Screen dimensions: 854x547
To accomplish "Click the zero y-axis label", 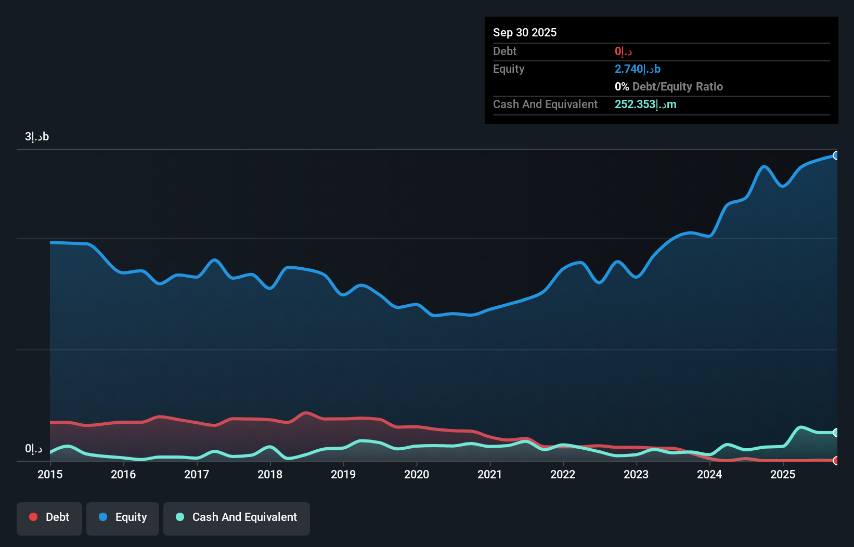I will coord(34,449).
